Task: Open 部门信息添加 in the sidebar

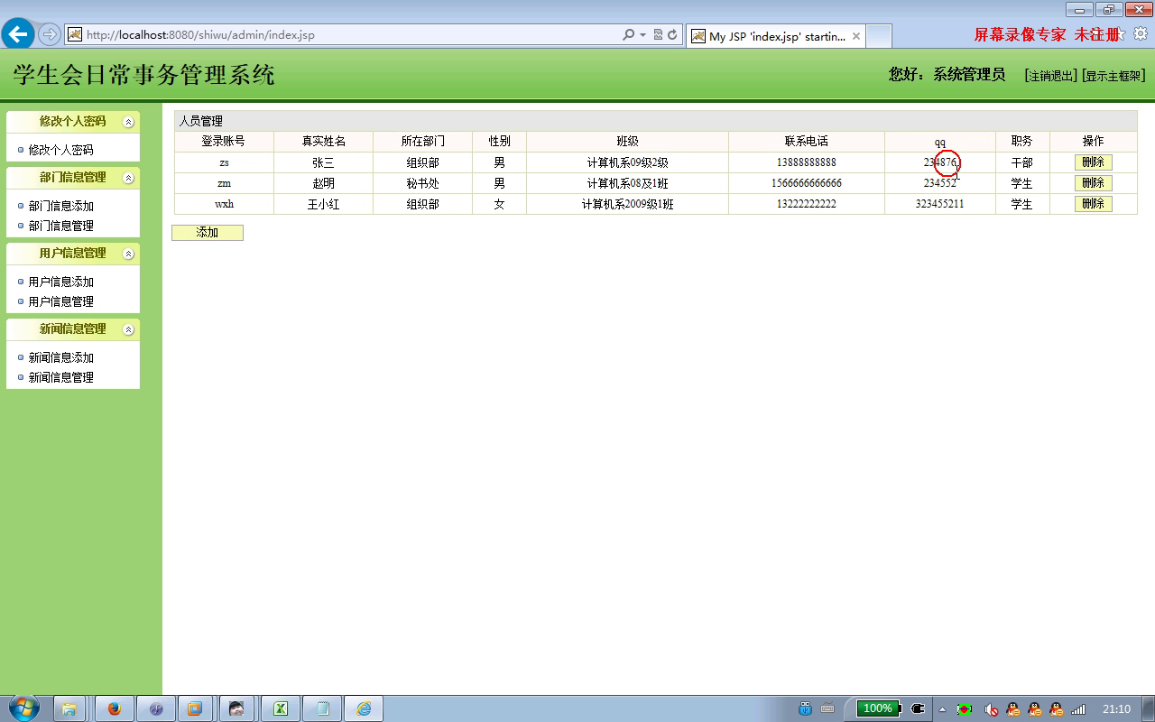Action: coord(60,206)
